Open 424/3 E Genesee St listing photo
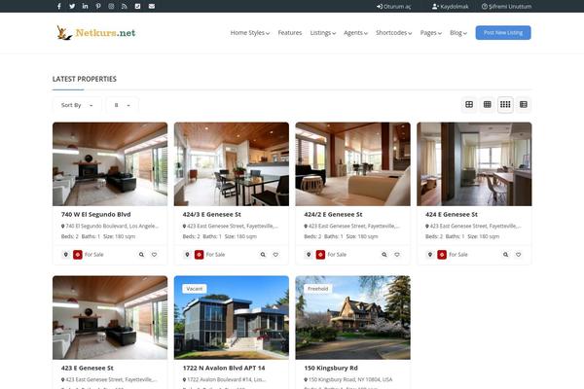 [232, 163]
